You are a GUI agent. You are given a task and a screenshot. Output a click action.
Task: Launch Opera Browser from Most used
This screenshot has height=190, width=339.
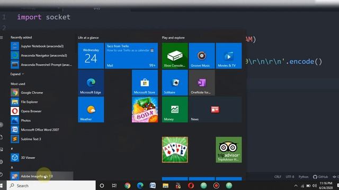click(41, 111)
